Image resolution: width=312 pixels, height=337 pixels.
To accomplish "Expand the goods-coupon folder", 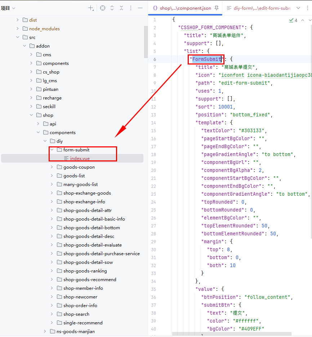I will pyautogui.click(x=52, y=167).
